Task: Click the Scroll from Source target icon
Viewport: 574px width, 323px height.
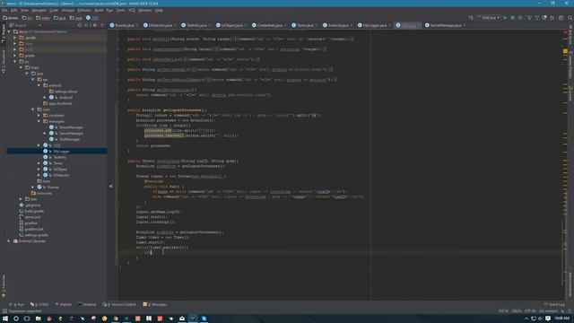Action: 80,25
